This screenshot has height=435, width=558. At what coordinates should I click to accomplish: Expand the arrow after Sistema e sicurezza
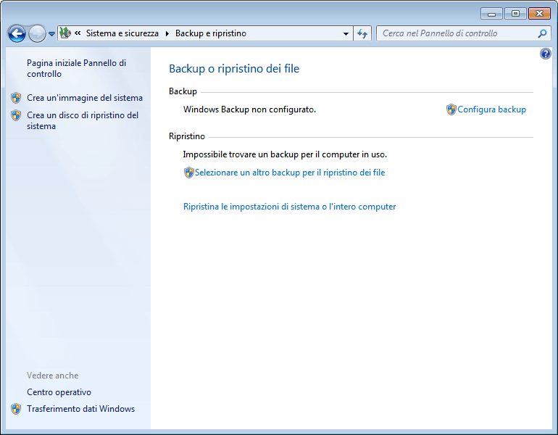click(x=167, y=33)
